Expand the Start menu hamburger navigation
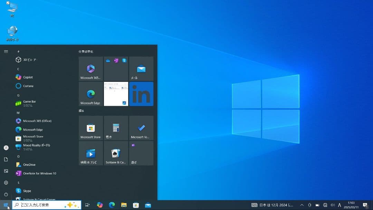The width and height of the screenshot is (373, 210). pos(6,51)
